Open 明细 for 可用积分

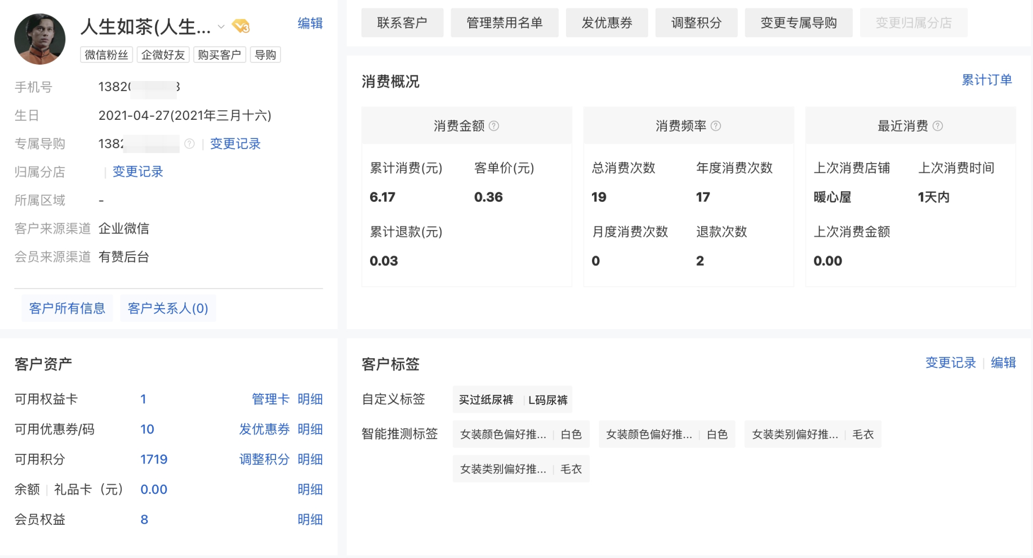310,460
